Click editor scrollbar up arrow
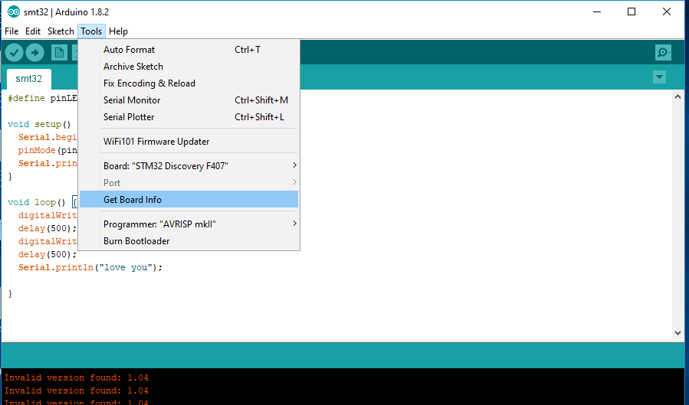 678,96
